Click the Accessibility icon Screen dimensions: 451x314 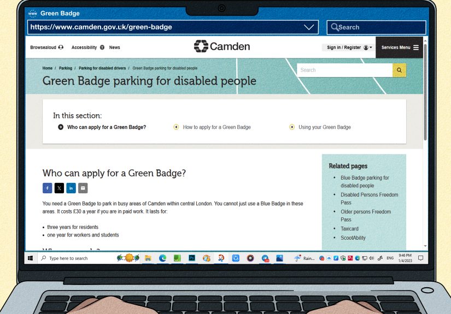(102, 48)
